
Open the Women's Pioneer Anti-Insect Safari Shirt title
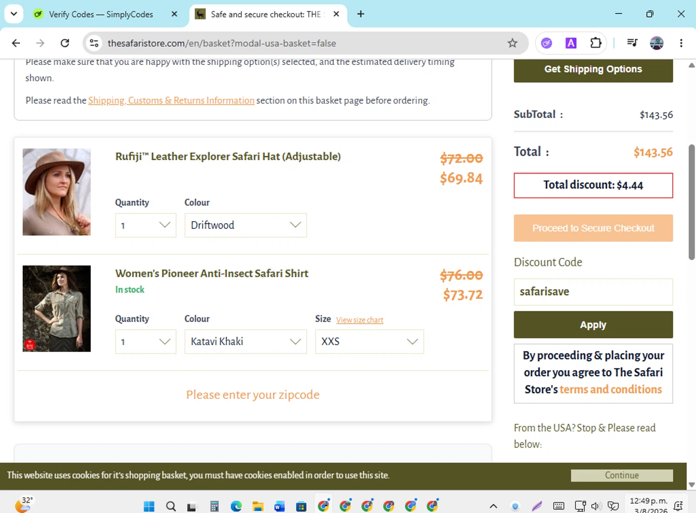point(212,274)
